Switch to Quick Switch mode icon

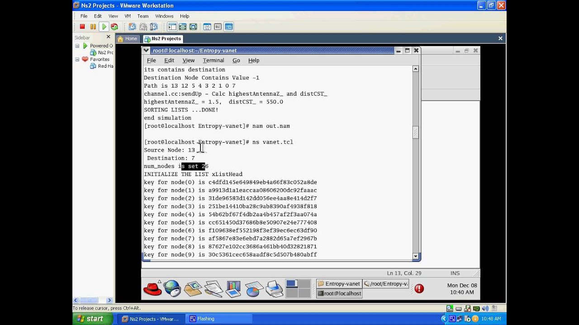183,27
